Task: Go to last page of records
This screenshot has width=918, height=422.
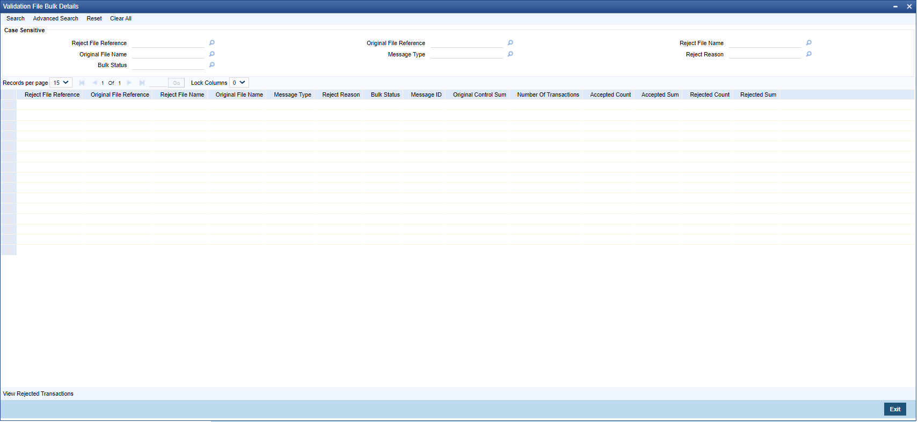Action: pos(142,83)
